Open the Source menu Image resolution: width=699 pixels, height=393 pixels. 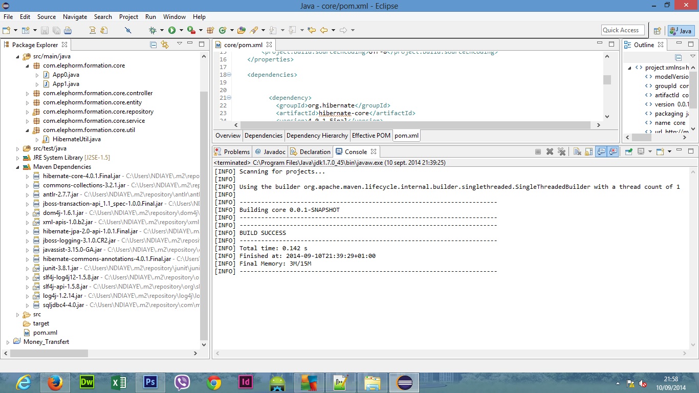pos(47,17)
